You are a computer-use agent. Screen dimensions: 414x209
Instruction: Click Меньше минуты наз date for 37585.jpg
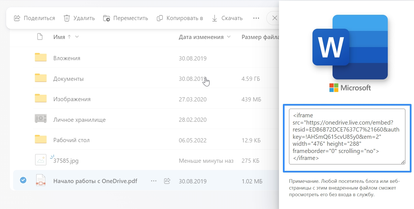[206, 161]
